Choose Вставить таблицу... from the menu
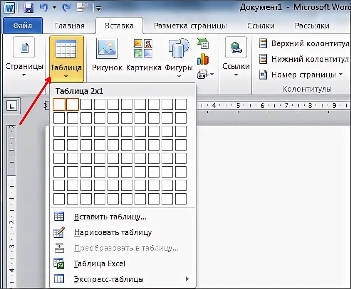The height and width of the screenshot is (289, 351). point(123,217)
